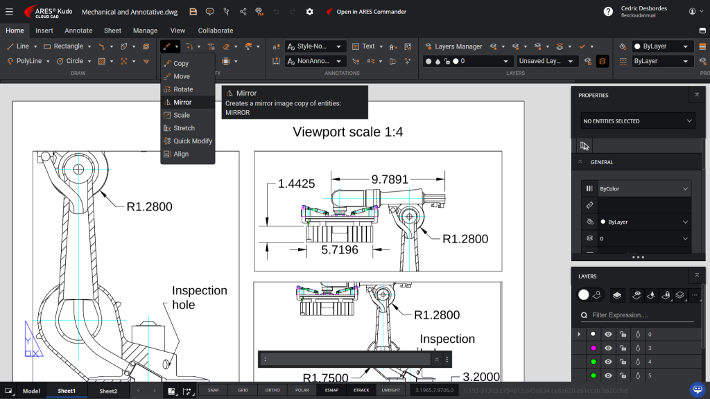Viewport: 710px width, 399px height.
Task: Toggle visibility of layer 4
Action: [x=608, y=362]
